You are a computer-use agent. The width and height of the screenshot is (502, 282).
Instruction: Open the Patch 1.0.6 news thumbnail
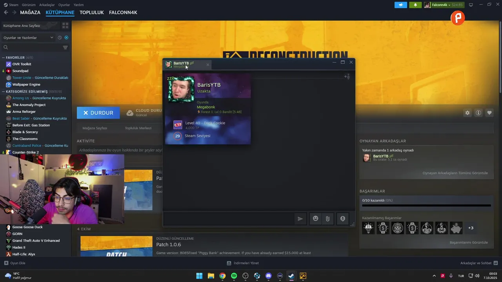116,246
